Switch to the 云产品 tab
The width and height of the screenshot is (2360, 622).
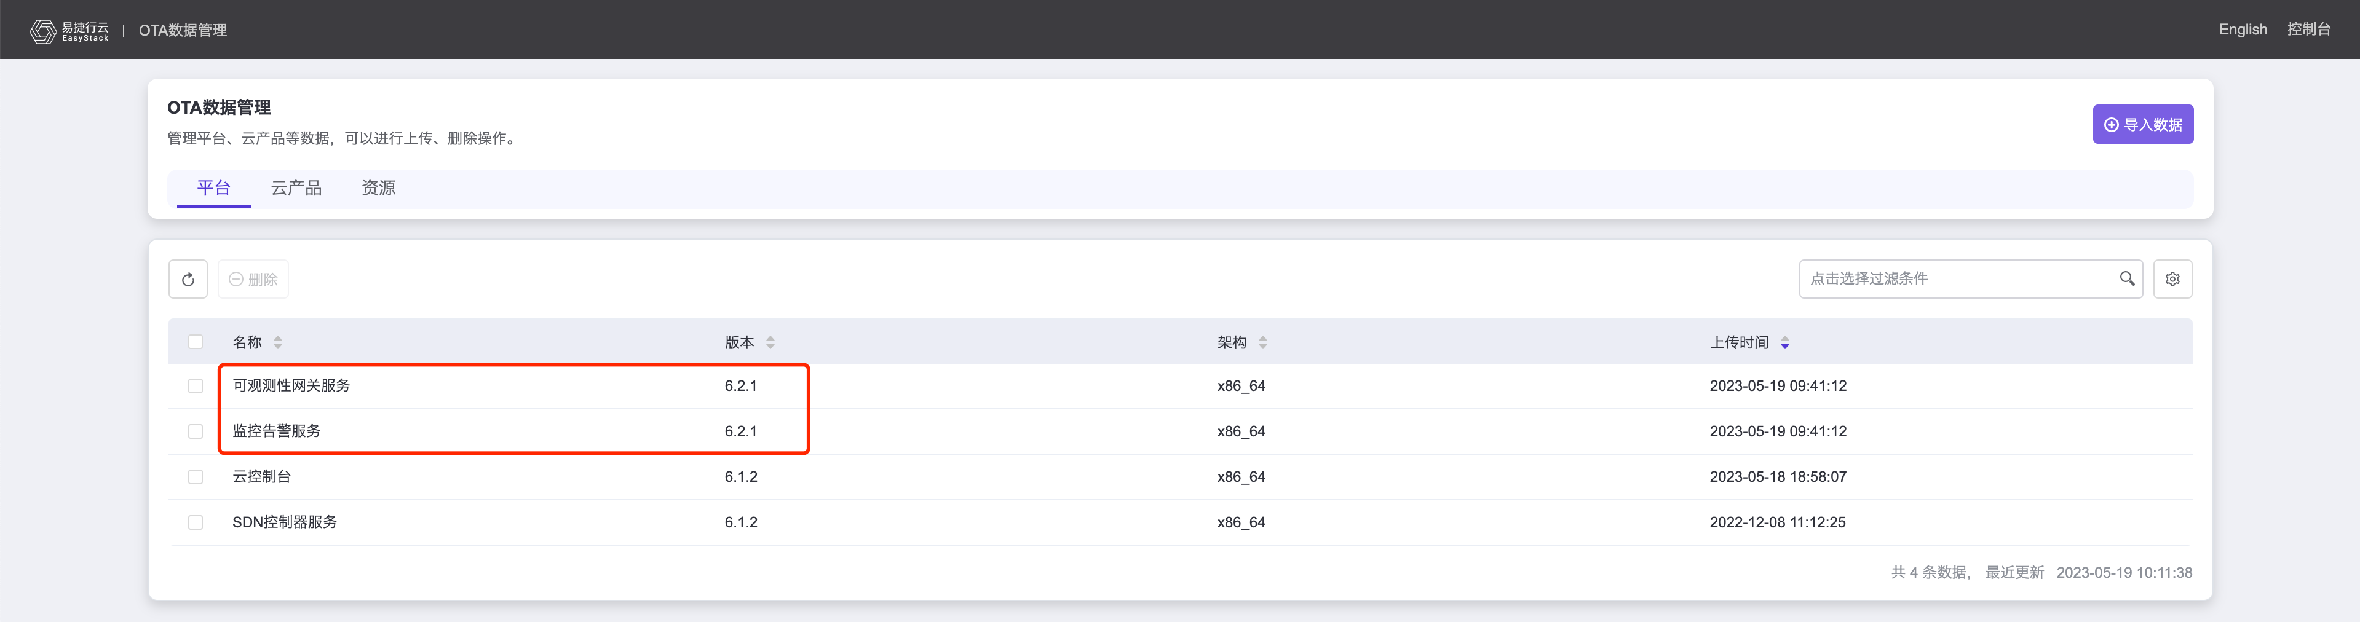tap(296, 188)
